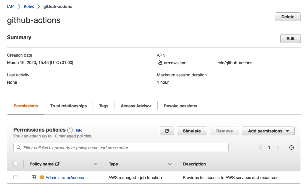Click the filter policies search field
Viewport: 307px width, 187px height.
coord(121,147)
